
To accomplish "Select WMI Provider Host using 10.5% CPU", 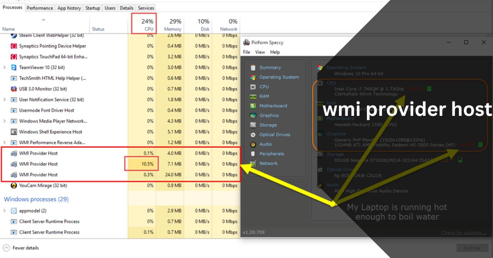I will pyautogui.click(x=120, y=164).
